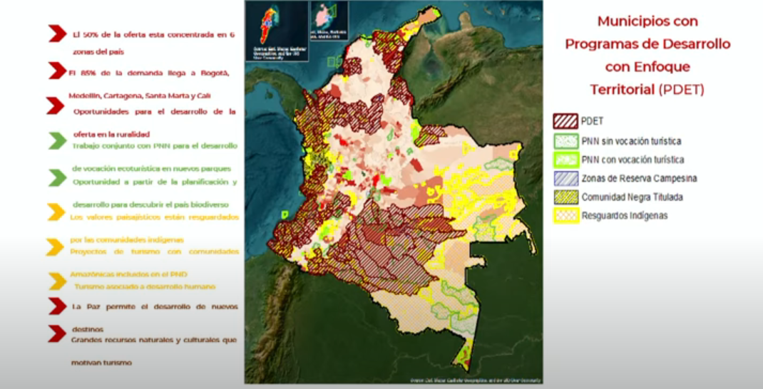Viewport: 763px width, 389px height.
Task: Click the text 'desarrollo para descubrir el país biodiverso'
Action: (151, 204)
